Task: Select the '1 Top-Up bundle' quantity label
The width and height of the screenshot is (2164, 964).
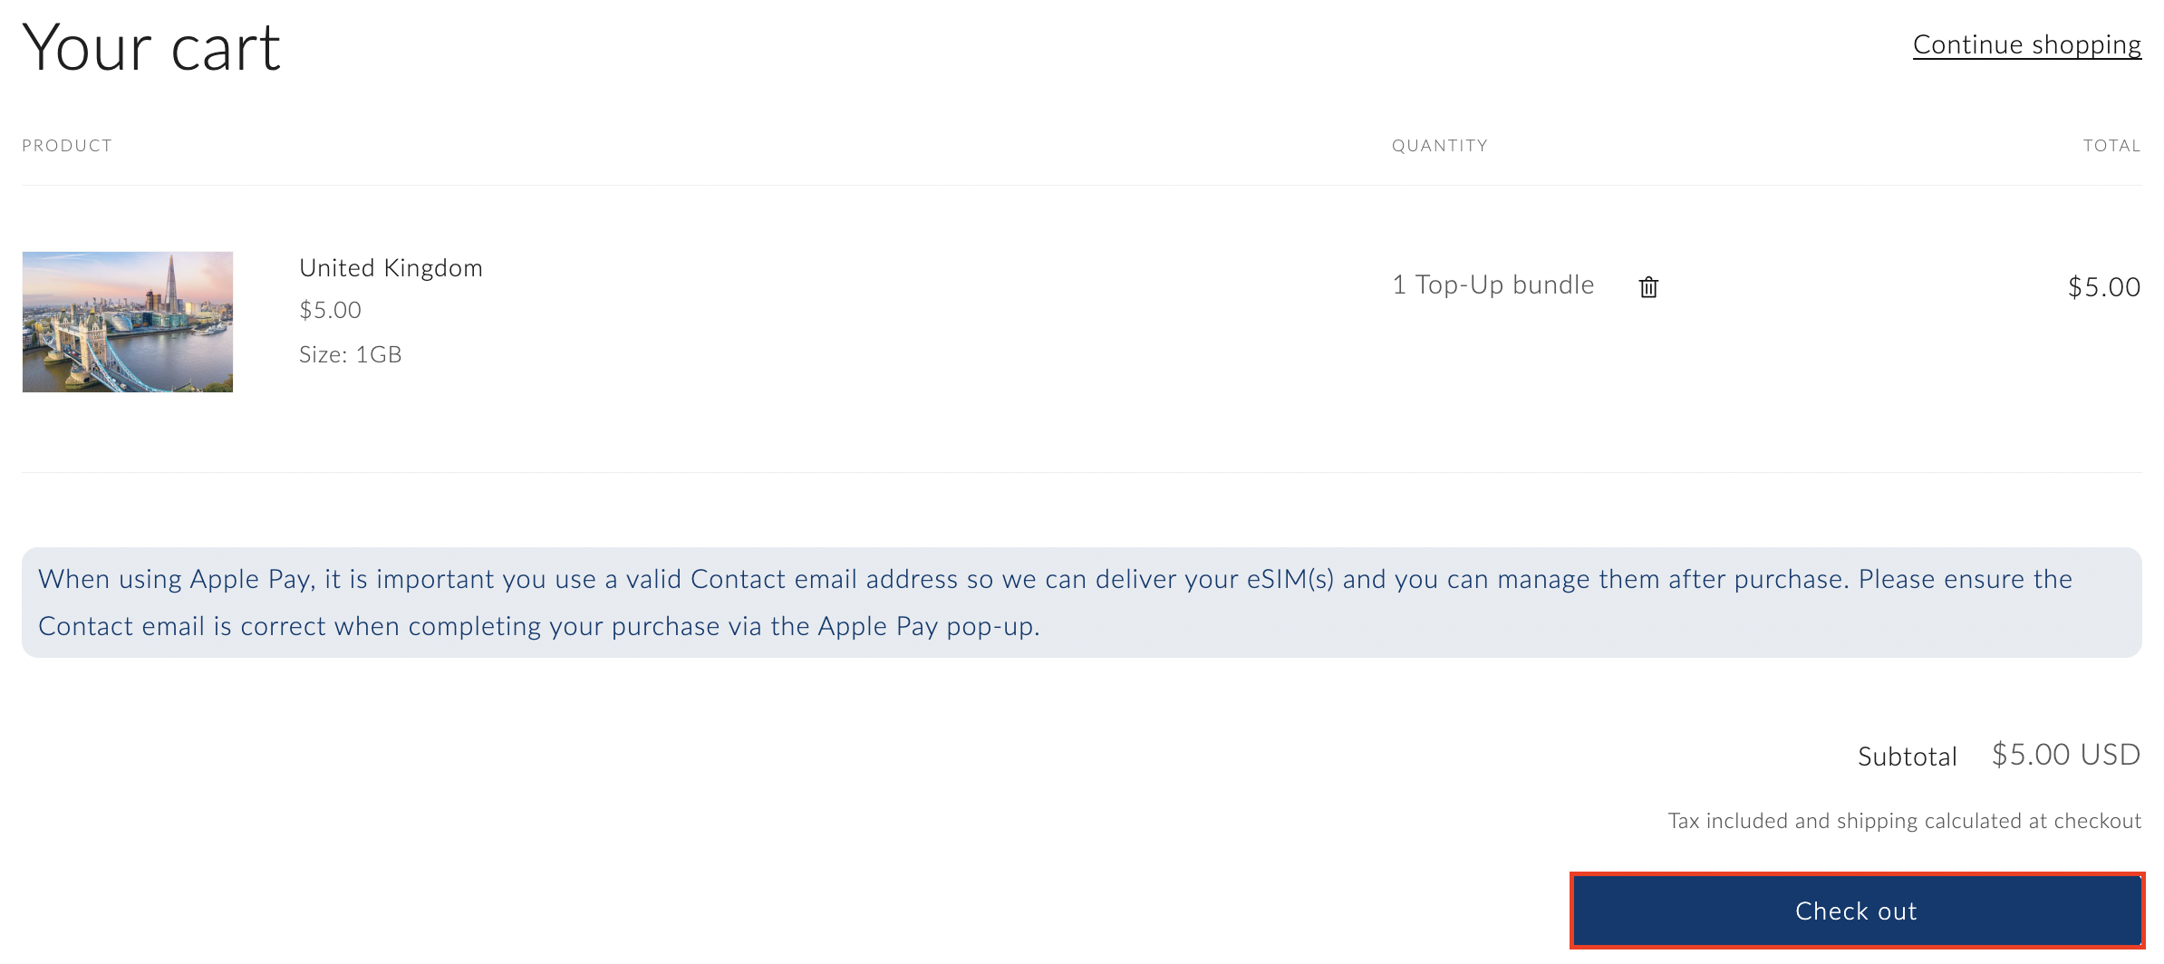Action: pyautogui.click(x=1493, y=284)
